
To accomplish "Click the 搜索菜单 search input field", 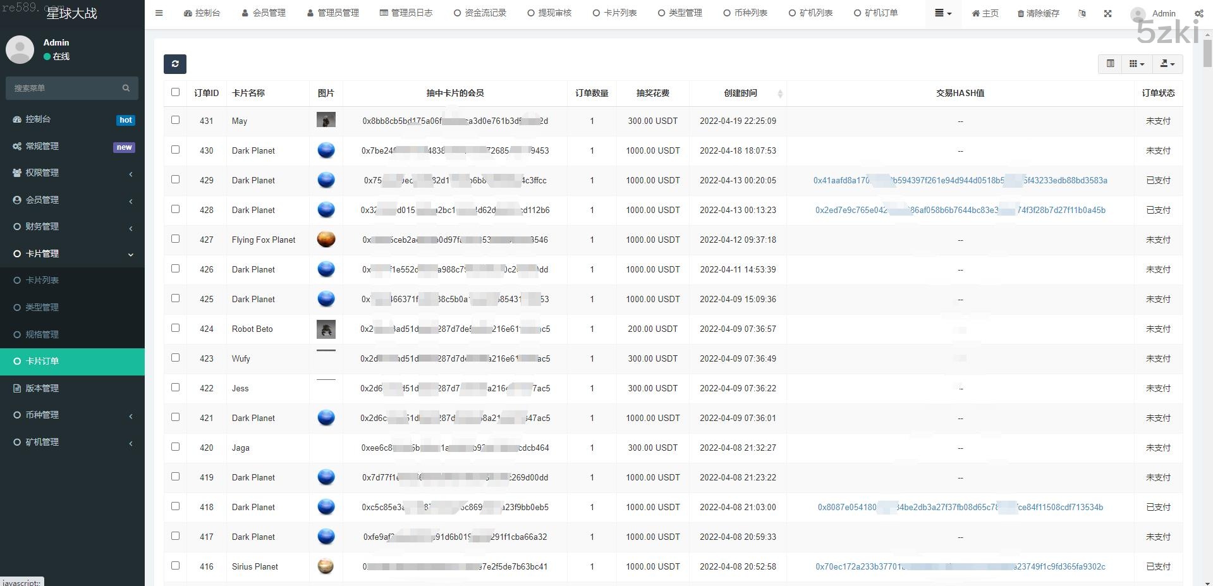I will (63, 88).
